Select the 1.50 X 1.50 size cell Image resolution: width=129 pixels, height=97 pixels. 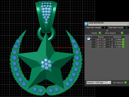click(101, 47)
